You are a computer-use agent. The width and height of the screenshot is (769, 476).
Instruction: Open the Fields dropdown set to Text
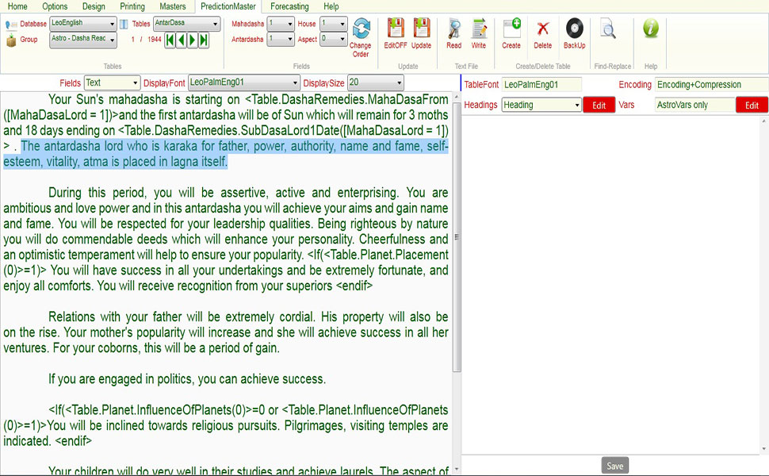(113, 83)
